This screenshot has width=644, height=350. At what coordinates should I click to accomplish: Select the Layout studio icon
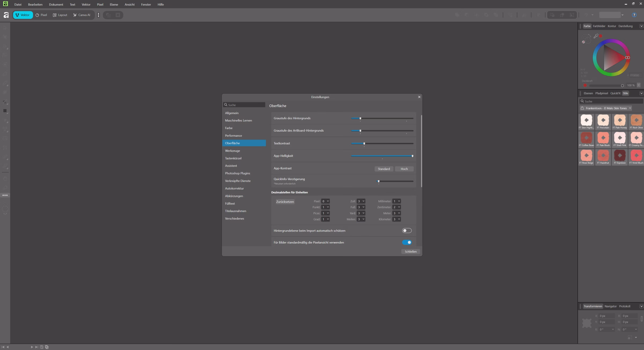(x=55, y=15)
